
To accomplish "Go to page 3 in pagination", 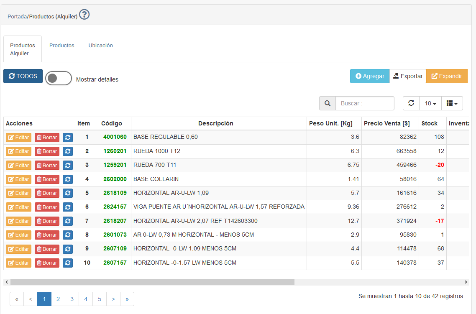I will pyautogui.click(x=72, y=299).
